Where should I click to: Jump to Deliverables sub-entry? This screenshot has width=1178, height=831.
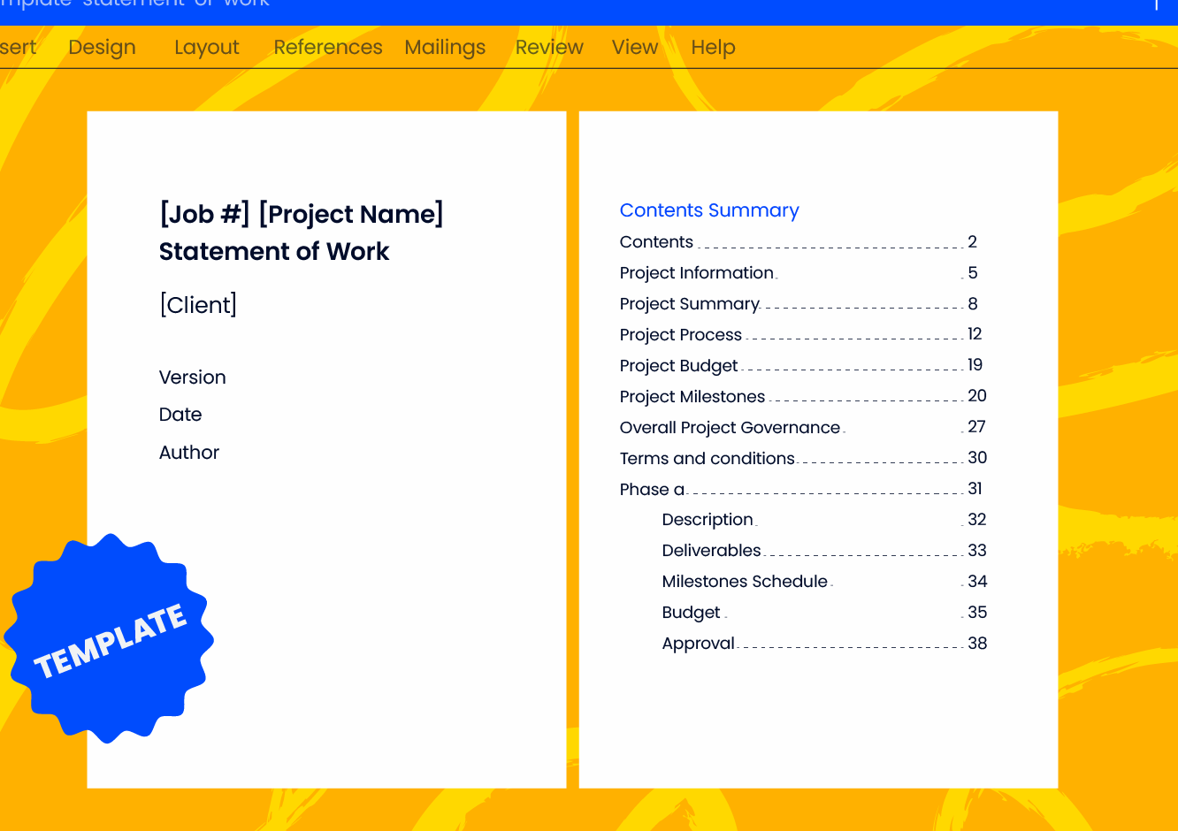(711, 551)
